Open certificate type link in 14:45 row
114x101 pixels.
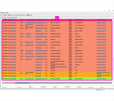point(40,51)
